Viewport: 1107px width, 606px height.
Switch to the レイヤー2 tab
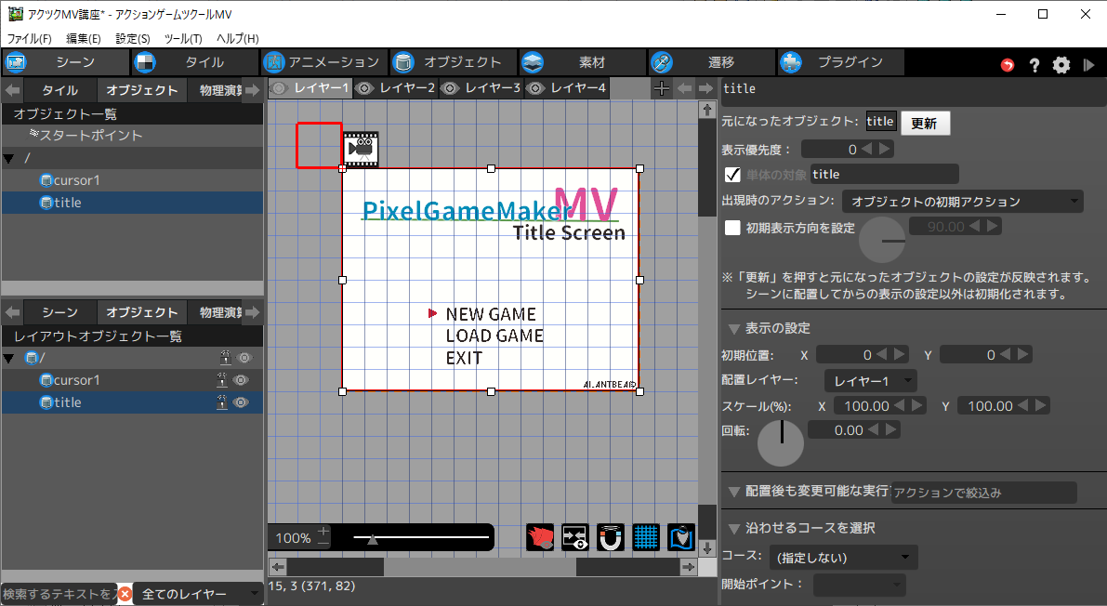coord(397,88)
